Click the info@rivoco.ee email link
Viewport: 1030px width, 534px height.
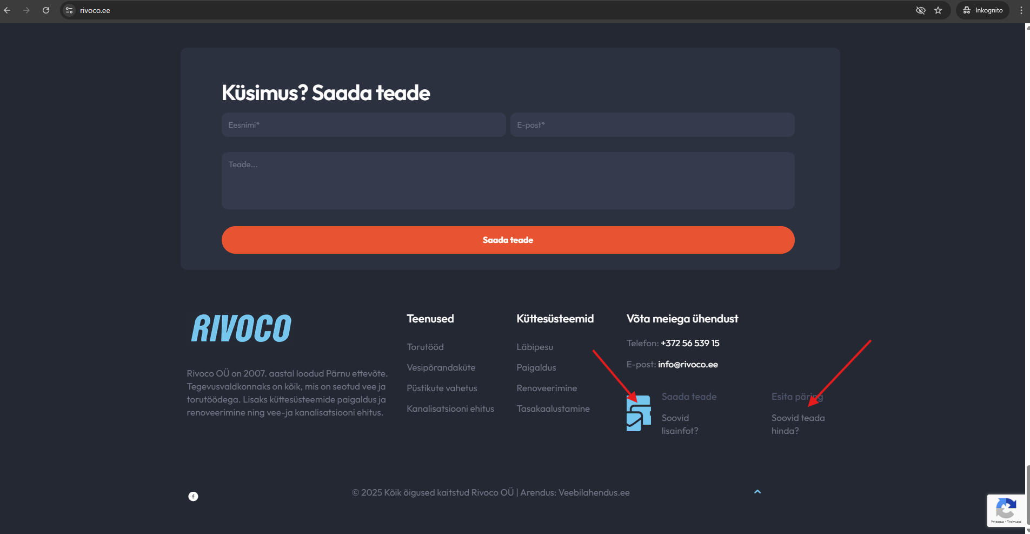click(688, 364)
